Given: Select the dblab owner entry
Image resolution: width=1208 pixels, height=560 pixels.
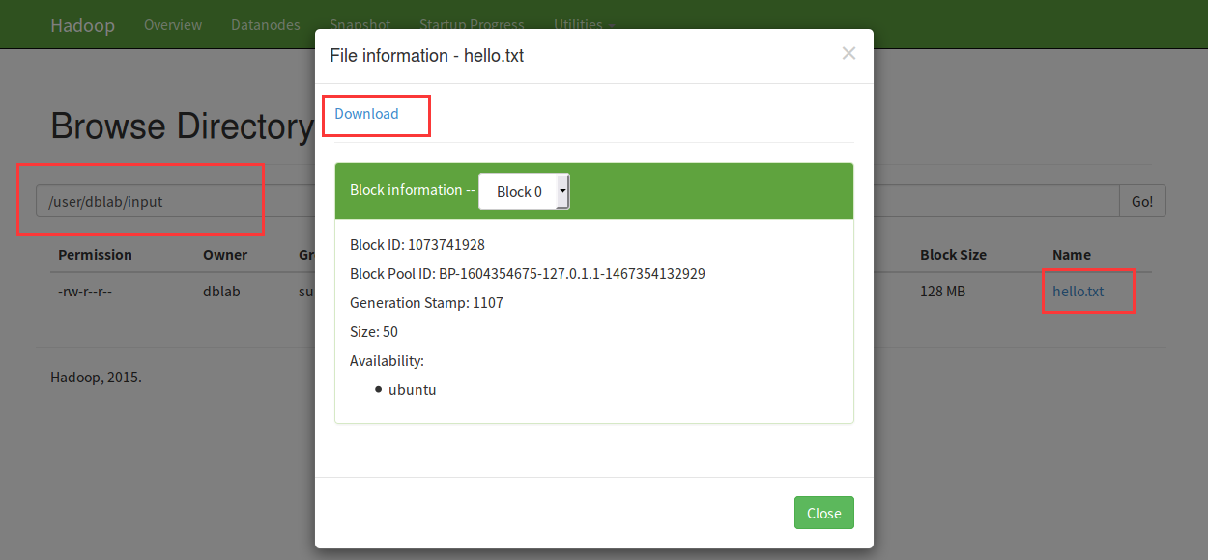Looking at the screenshot, I should point(221,291).
